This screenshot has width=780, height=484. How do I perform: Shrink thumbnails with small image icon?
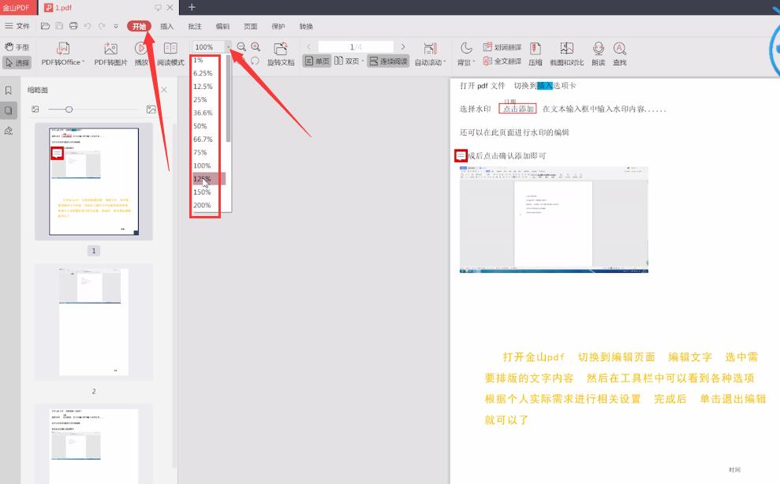(35, 109)
